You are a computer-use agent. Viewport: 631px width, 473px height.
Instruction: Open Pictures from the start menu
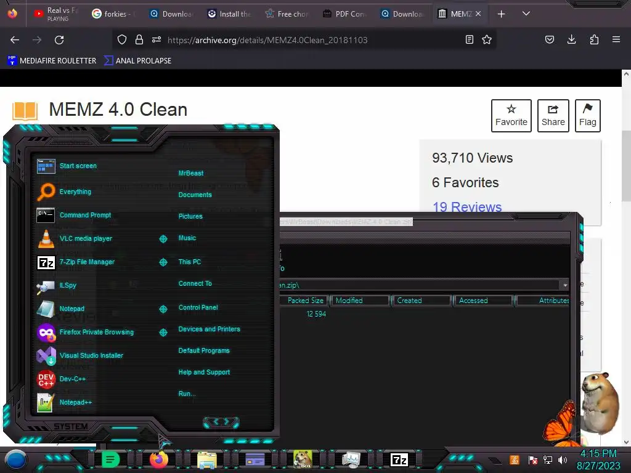(190, 216)
